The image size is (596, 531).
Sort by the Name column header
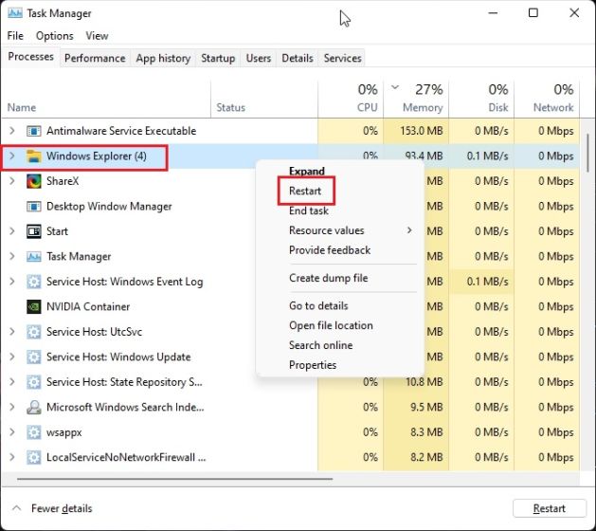click(x=22, y=108)
